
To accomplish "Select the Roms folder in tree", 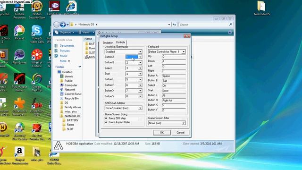I will (70, 125).
